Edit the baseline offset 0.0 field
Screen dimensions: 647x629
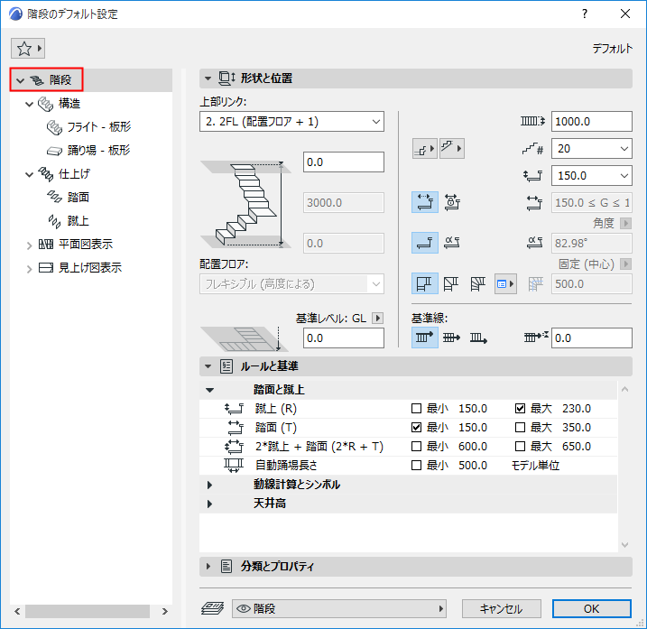coord(591,338)
